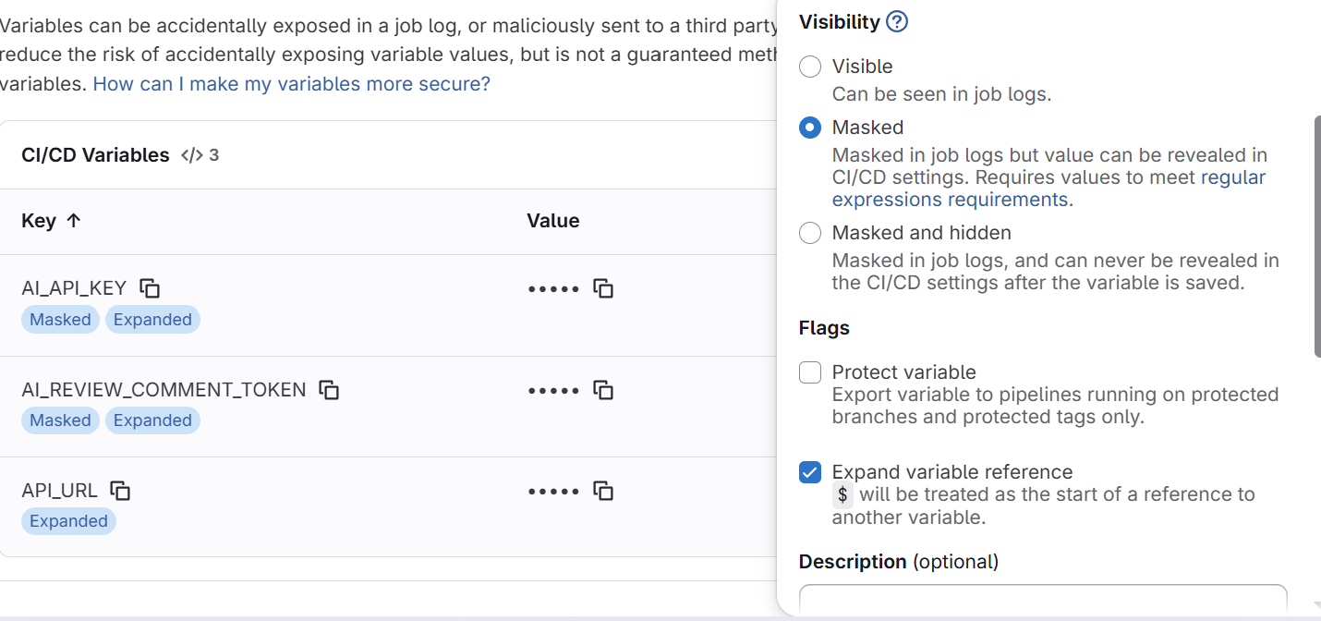Click the Masked badge under AI_API_KEY

[60, 320]
